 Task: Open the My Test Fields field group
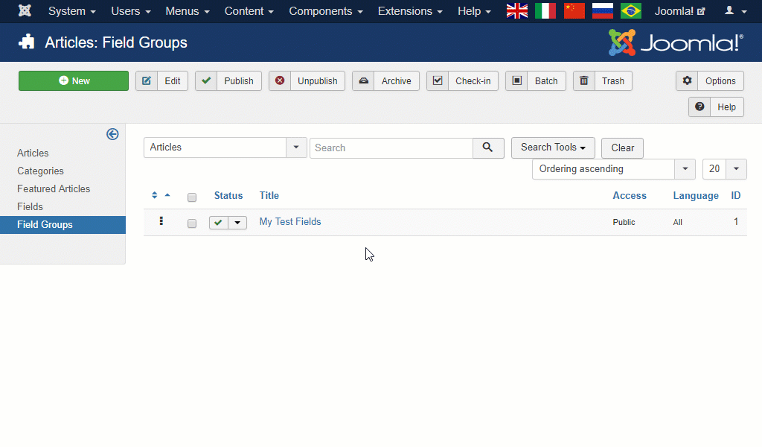pyautogui.click(x=289, y=221)
